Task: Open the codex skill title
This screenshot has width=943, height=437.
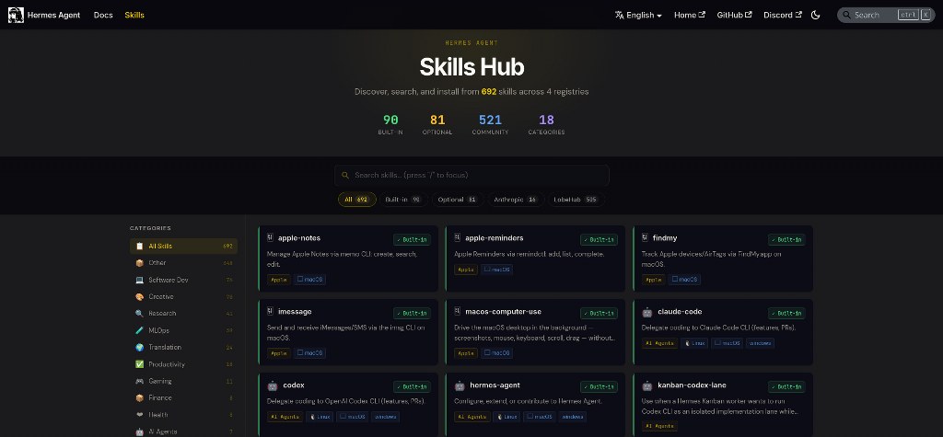Action: [294, 385]
